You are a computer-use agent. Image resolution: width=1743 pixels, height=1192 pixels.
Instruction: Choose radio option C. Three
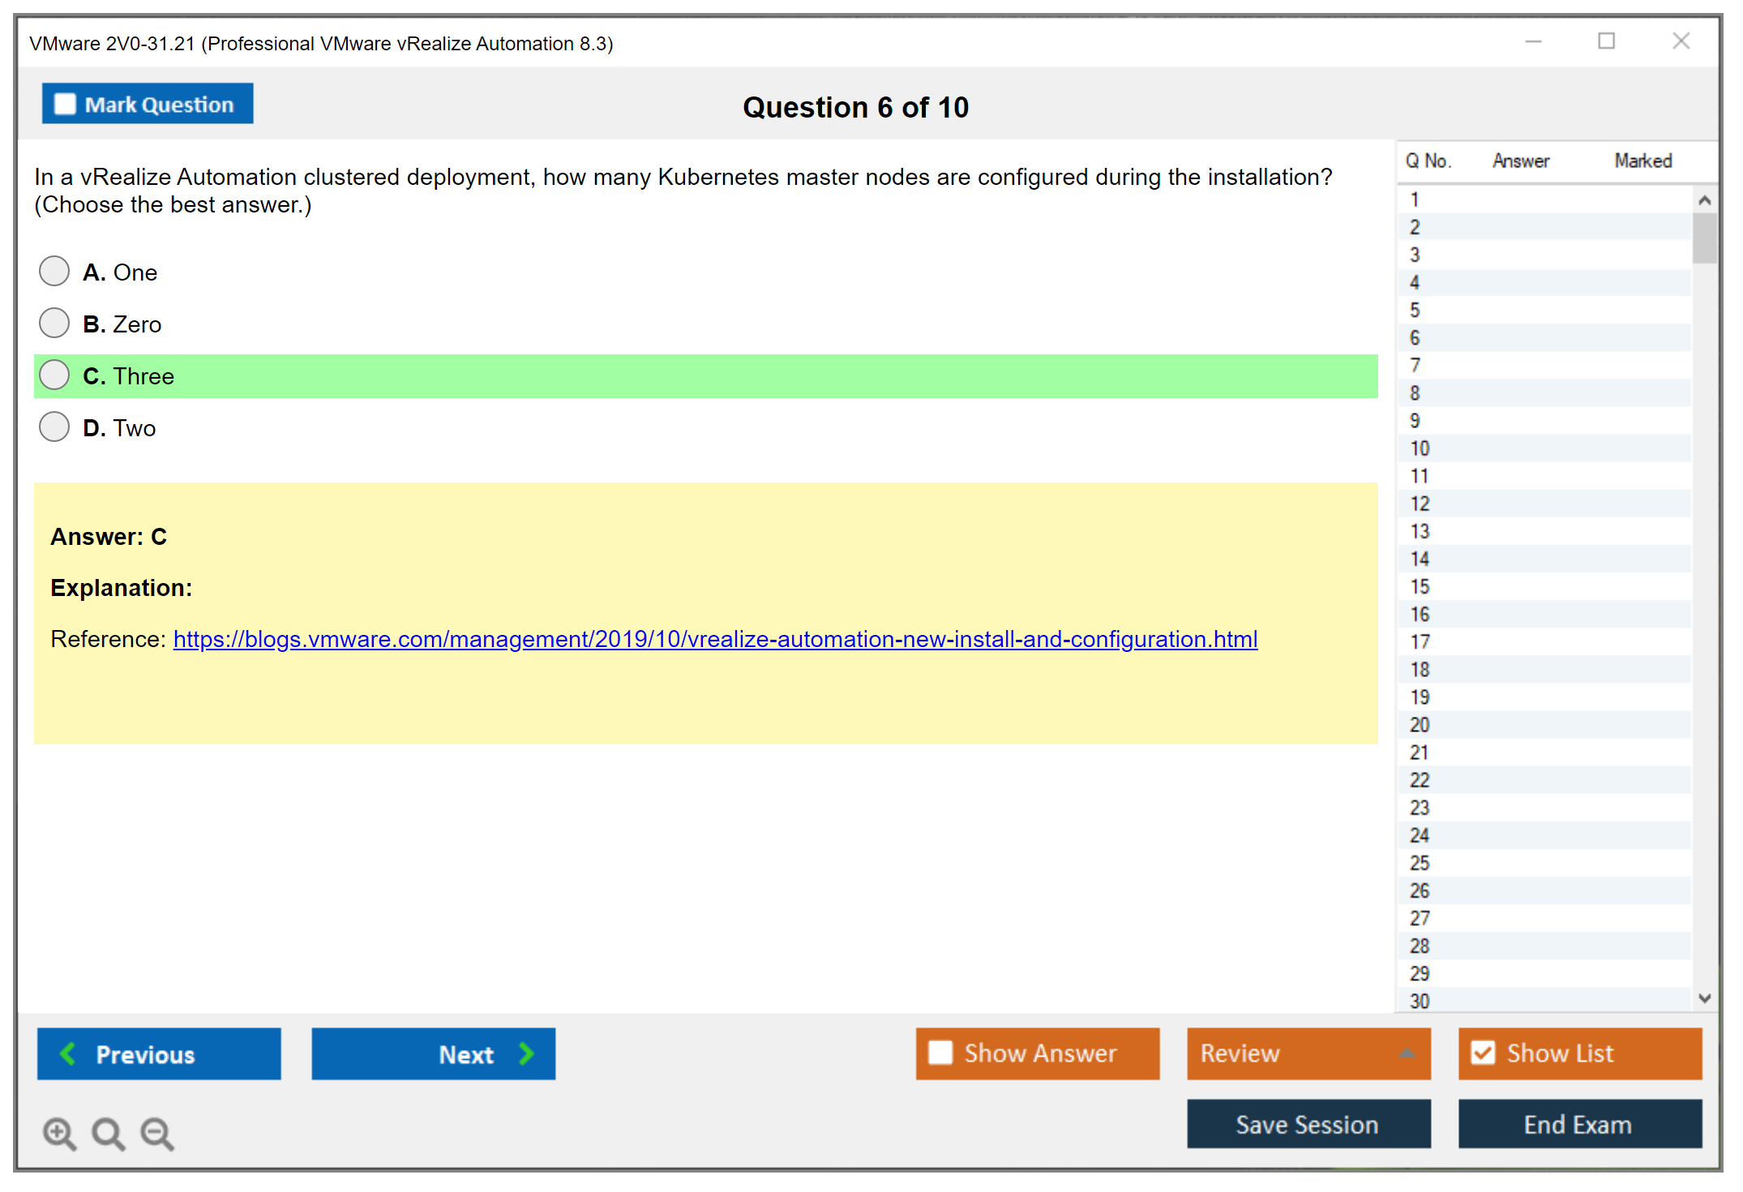point(54,375)
